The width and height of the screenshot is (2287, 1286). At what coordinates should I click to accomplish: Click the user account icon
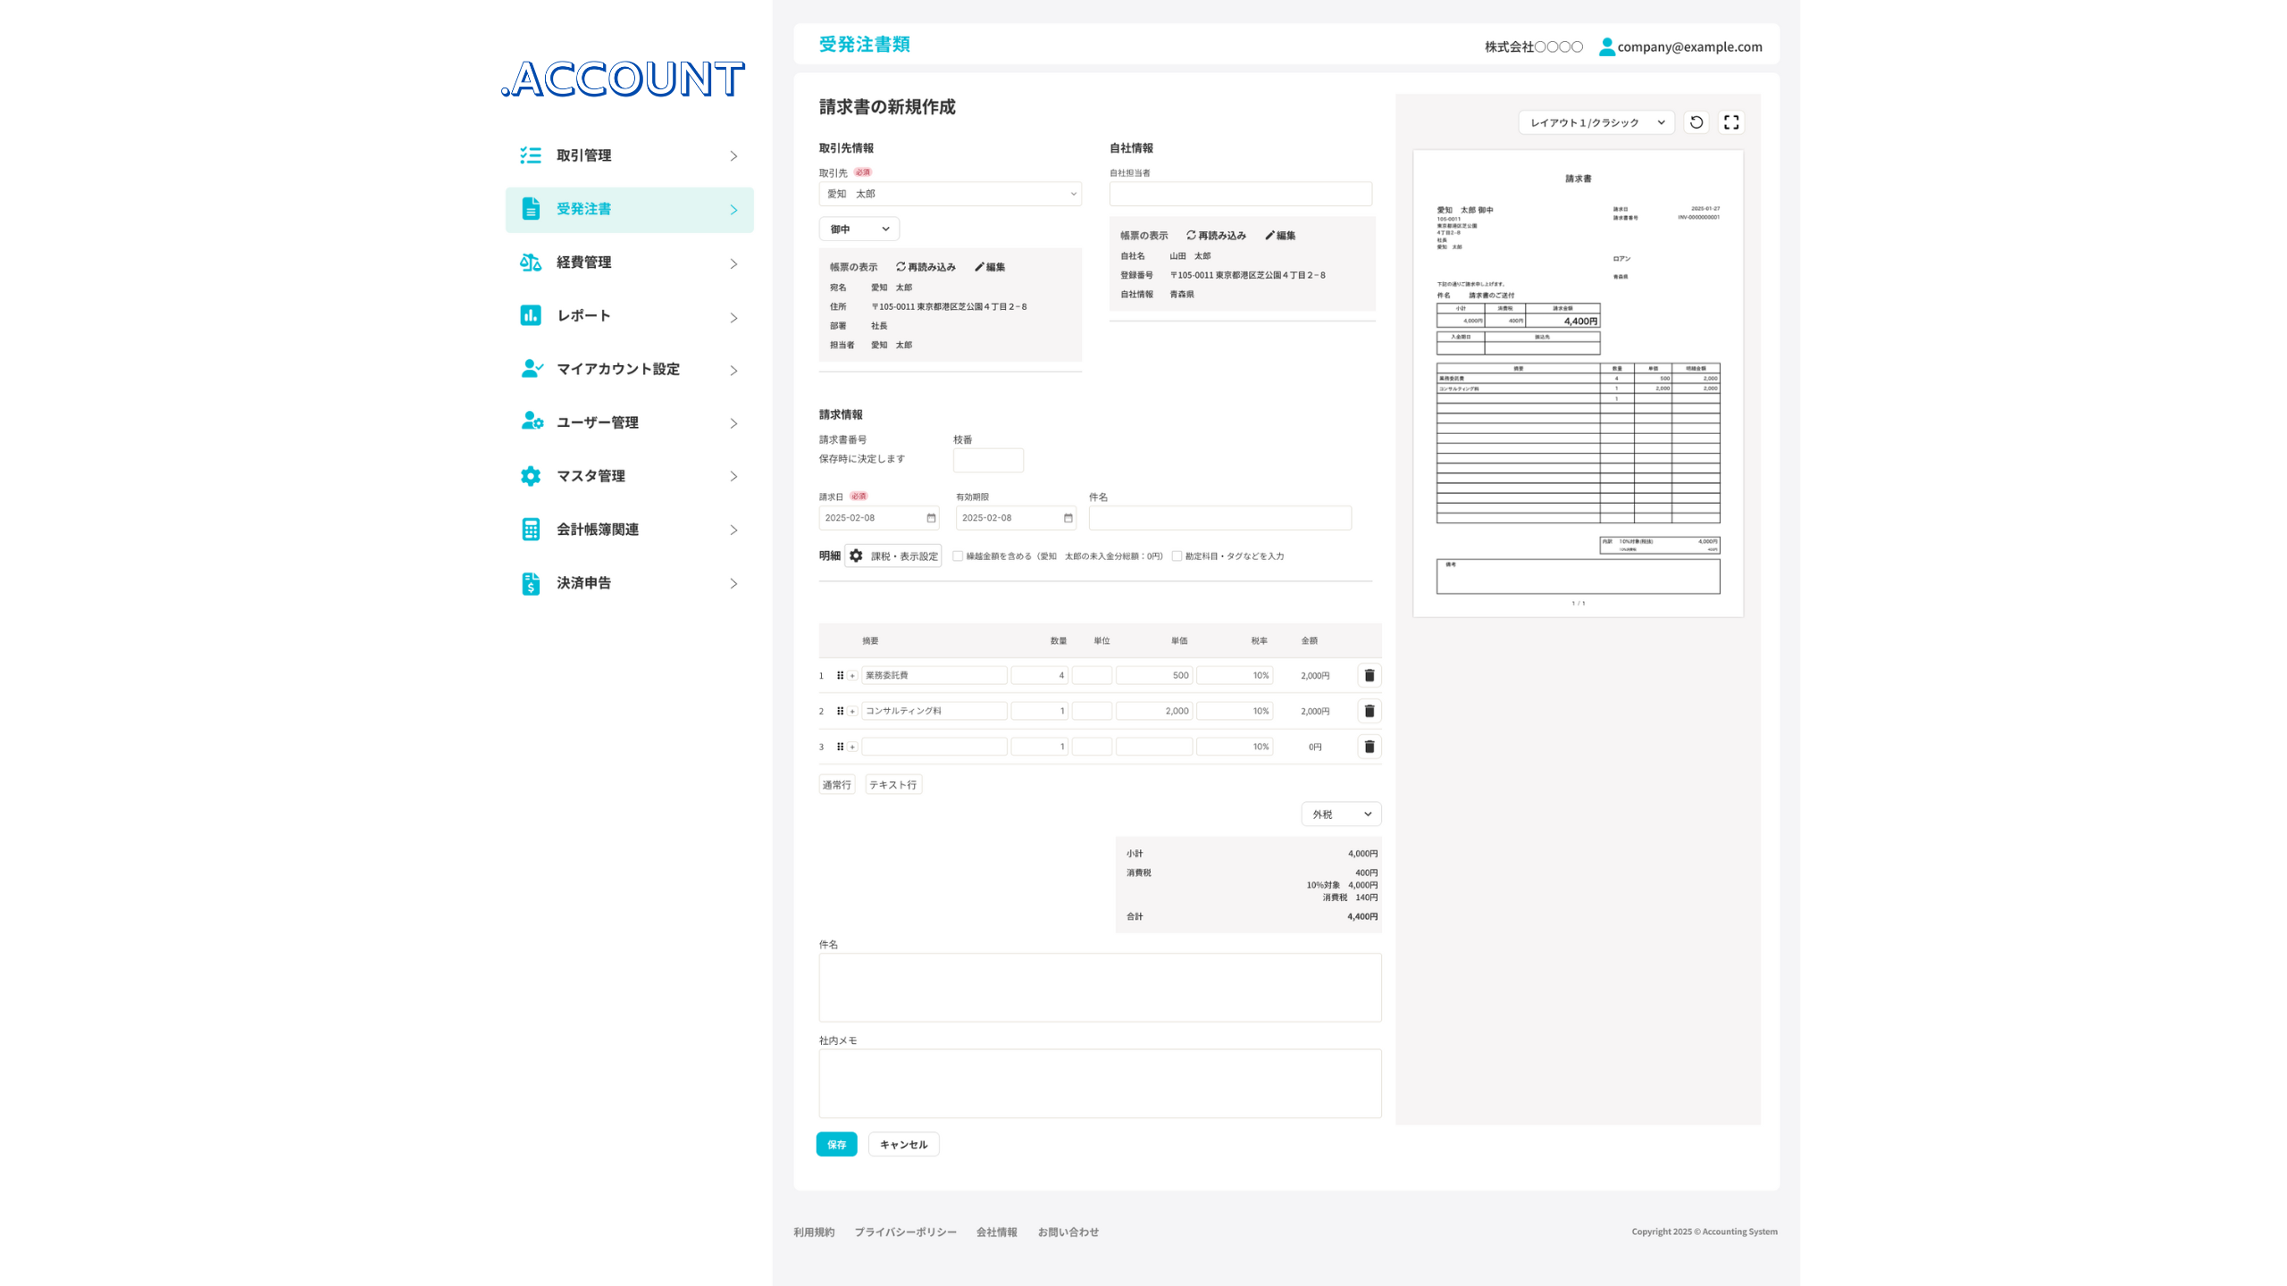pos(1606,46)
